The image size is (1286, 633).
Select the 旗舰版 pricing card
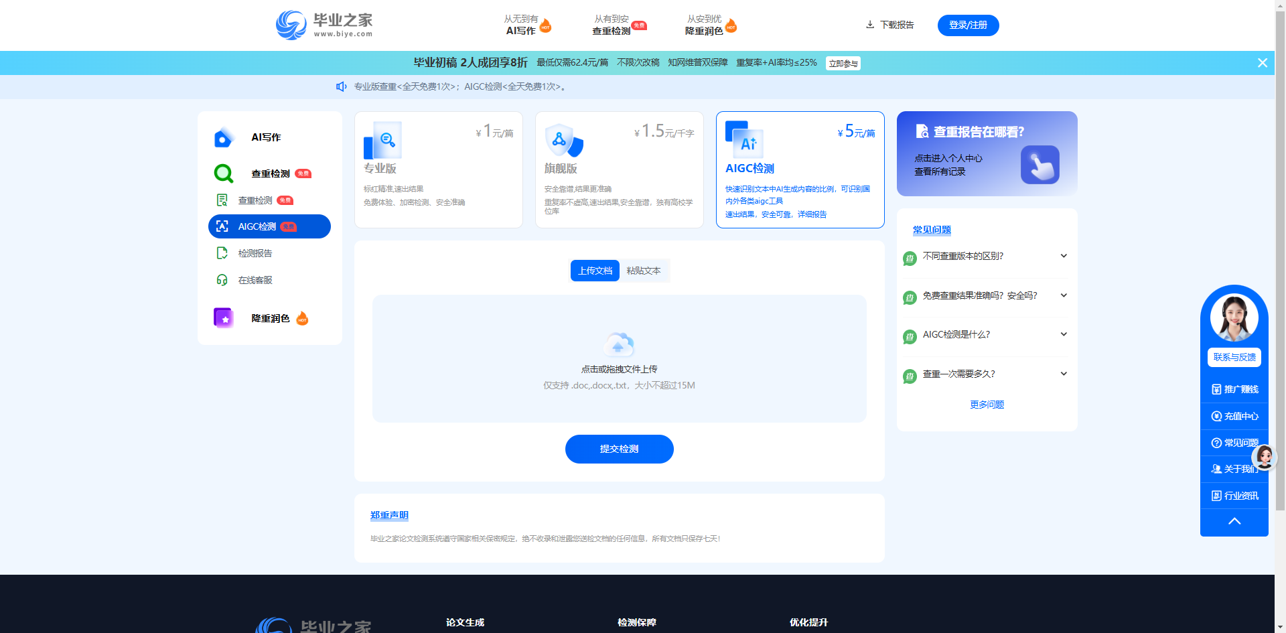pos(619,169)
